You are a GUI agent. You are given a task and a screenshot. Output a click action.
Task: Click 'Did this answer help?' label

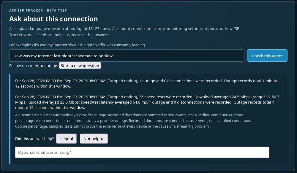tap(34, 139)
